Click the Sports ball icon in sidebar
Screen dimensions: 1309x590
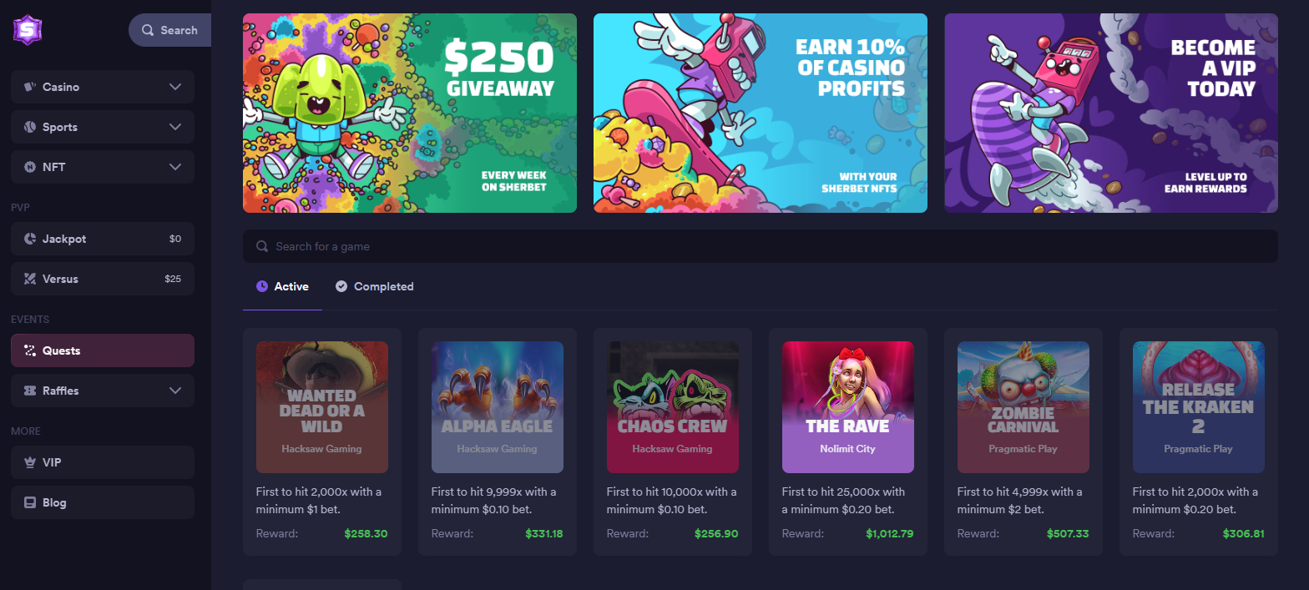(30, 127)
